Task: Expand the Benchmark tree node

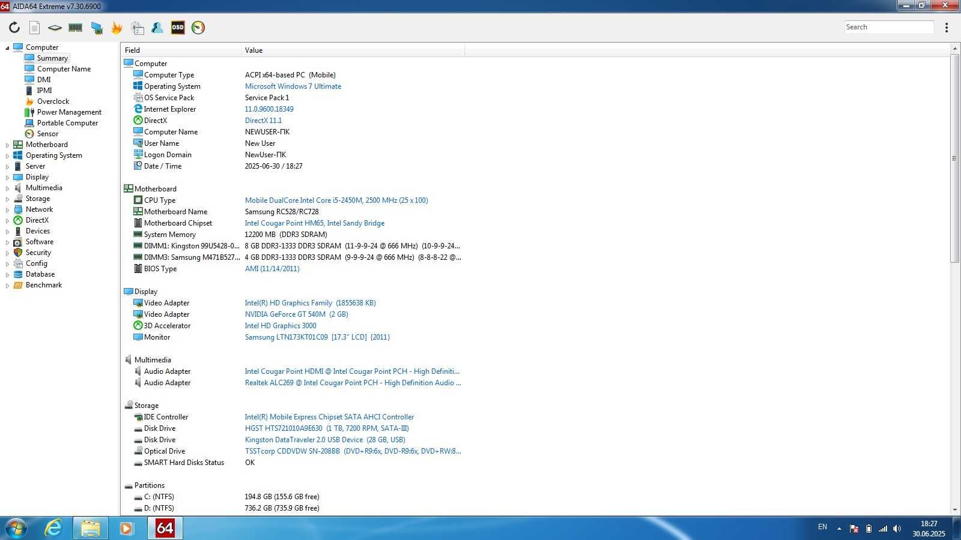Action: (x=7, y=285)
